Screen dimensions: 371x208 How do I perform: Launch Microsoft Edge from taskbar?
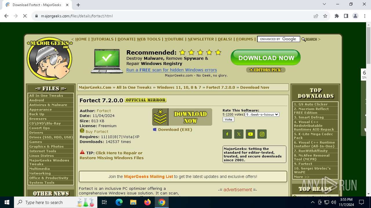click(119, 202)
